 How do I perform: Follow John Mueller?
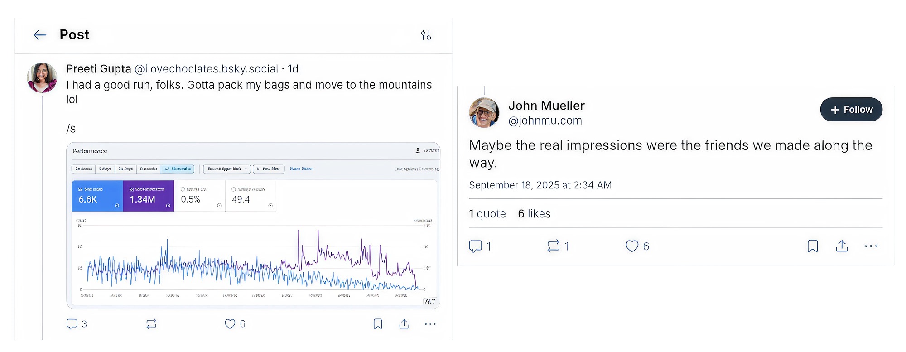(851, 110)
